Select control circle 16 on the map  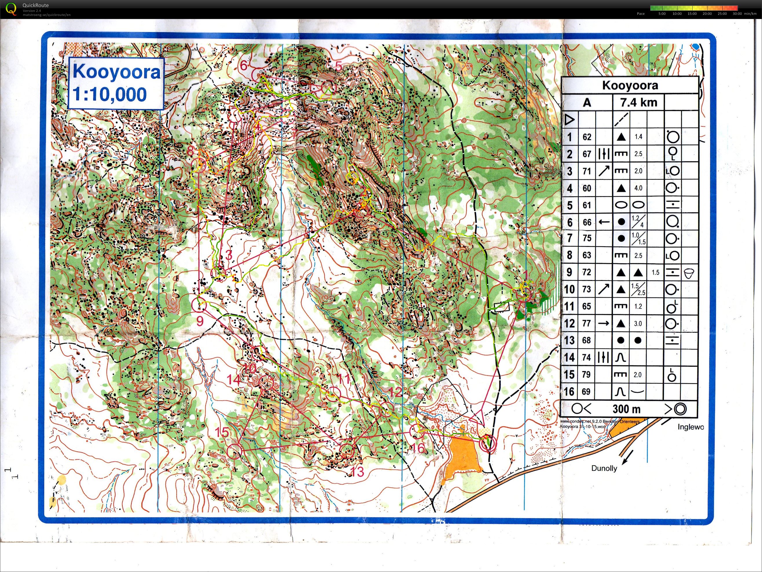pos(416,431)
